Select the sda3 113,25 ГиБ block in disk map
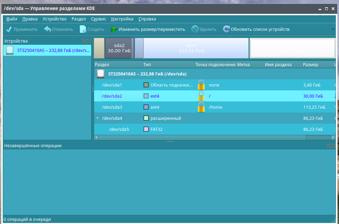 (192, 48)
